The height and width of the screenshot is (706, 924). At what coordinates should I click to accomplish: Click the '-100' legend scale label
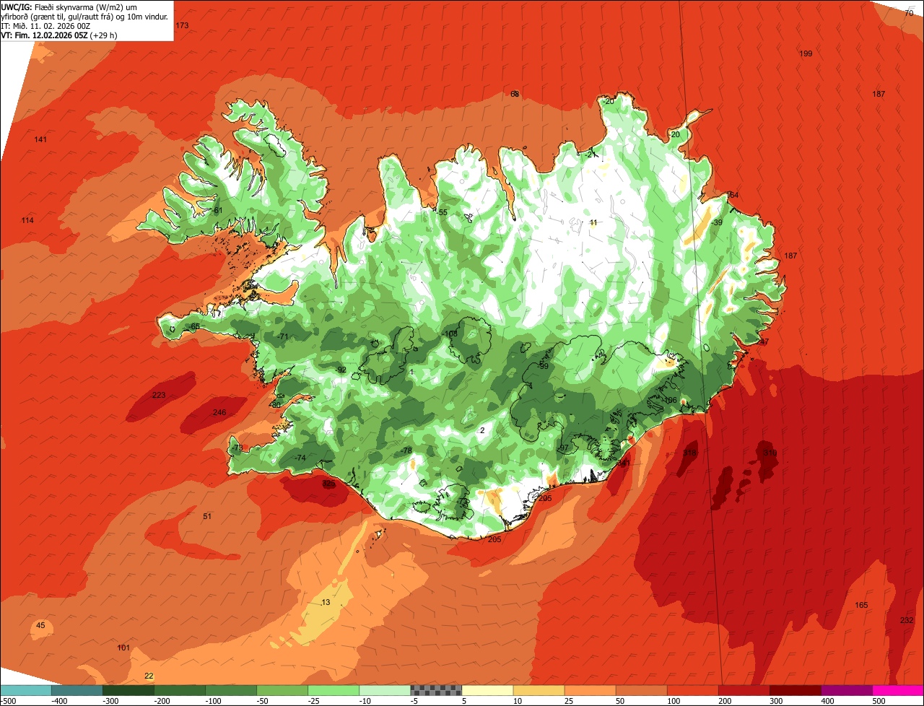[212, 701]
